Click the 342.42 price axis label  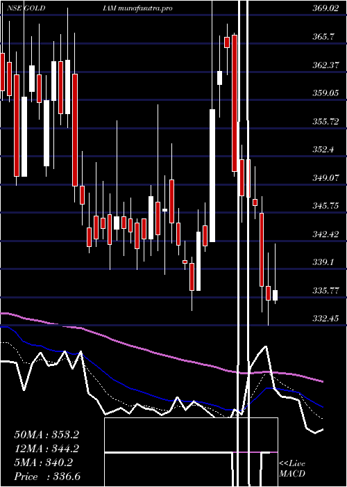pyautogui.click(x=325, y=234)
